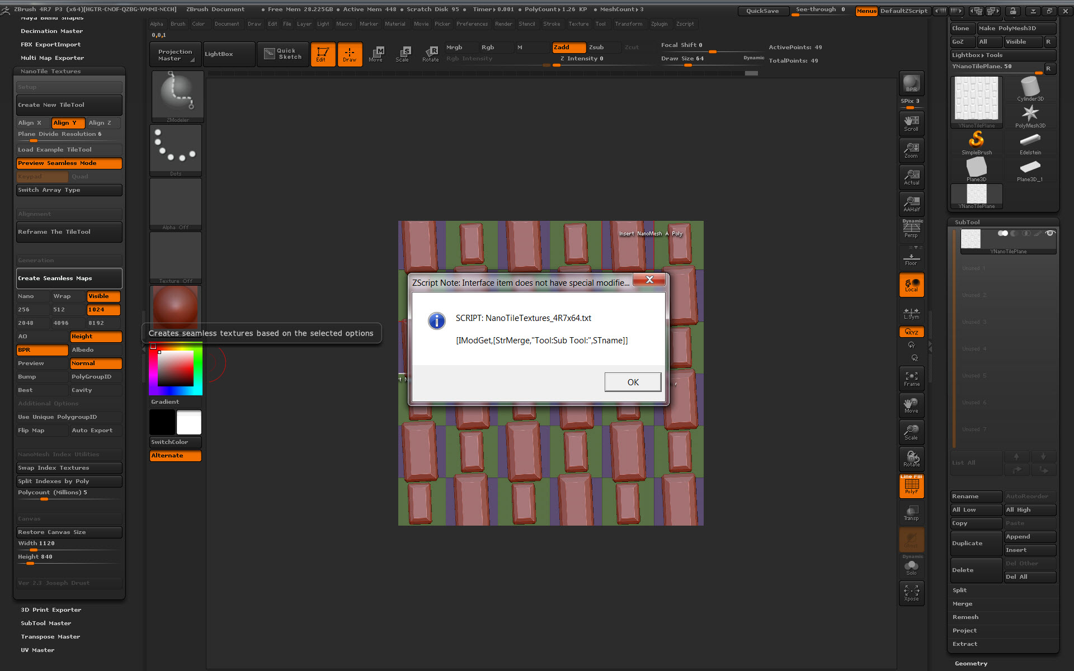Select the ZModeler brush thumbnail

click(177, 95)
